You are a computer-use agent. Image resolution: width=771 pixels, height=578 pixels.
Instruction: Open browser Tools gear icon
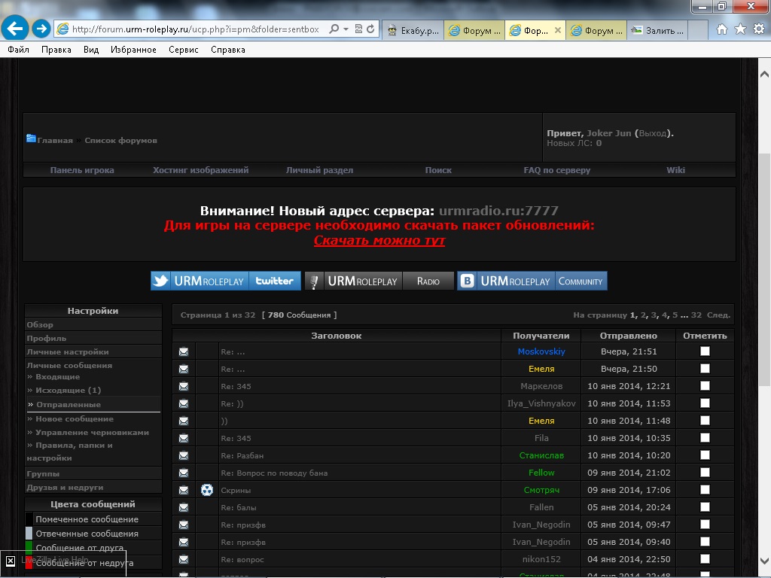coord(759,29)
